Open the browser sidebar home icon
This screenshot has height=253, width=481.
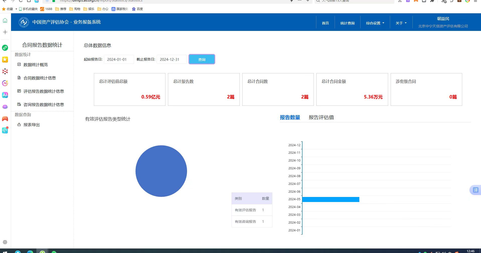[x=5, y=21]
